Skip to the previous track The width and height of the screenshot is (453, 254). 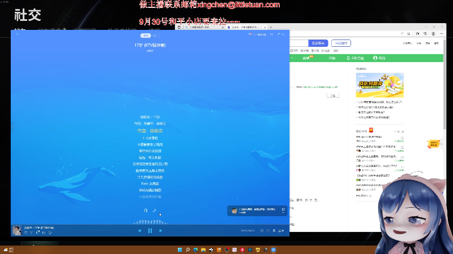(x=139, y=231)
